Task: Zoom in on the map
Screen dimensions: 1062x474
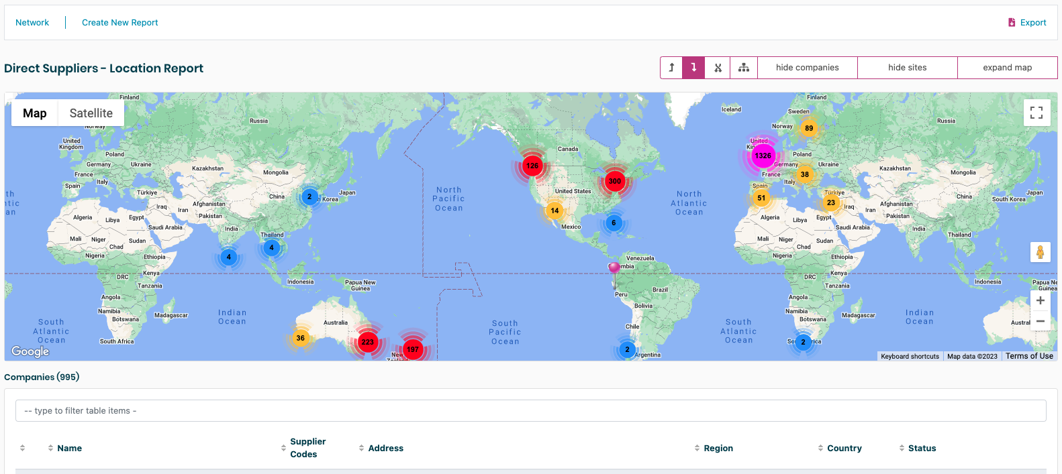Action: click(x=1040, y=300)
